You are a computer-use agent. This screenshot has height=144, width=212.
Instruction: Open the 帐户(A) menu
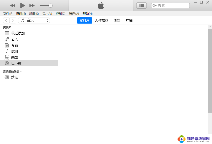74,14
